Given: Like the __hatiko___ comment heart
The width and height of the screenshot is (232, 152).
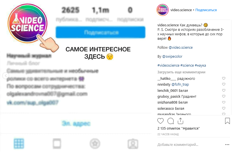Looking at the screenshot, I should (224, 78).
